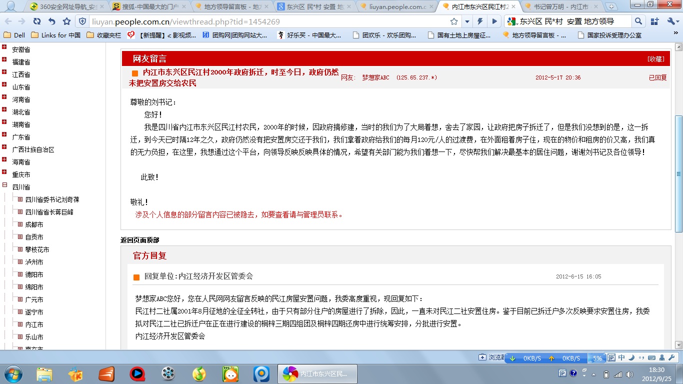Toggle the 中 Chinese input mode indicator
This screenshot has height=384, width=683.
click(621, 358)
